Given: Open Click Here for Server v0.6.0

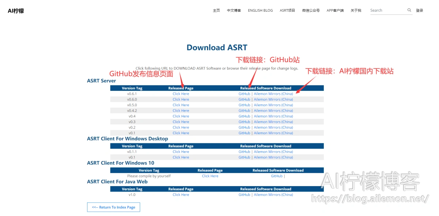Looking at the screenshot, I should [x=181, y=99].
